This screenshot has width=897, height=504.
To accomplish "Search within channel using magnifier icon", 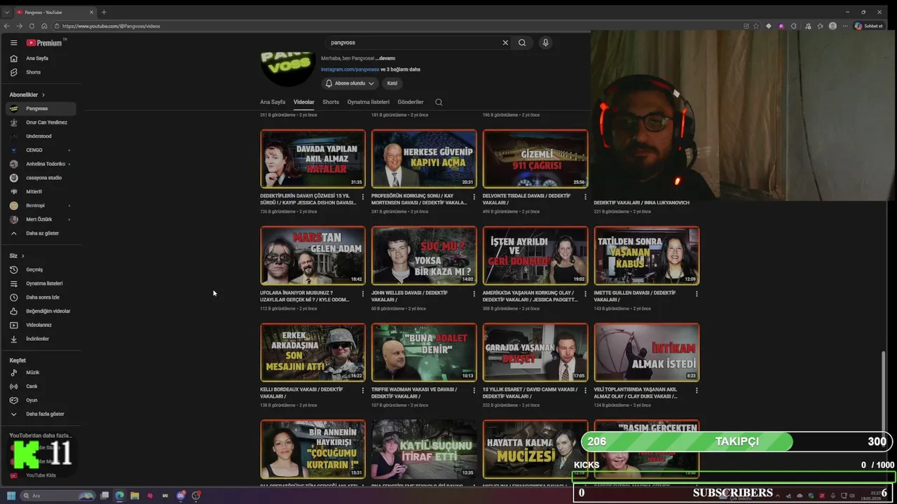I will click(439, 102).
